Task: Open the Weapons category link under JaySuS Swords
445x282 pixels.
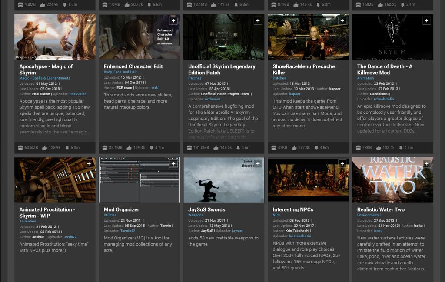Action: 195,215
